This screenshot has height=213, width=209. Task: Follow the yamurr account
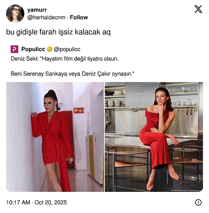79,17
